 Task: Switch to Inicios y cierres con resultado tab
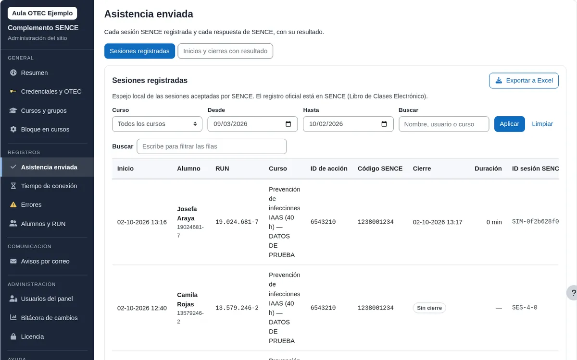[x=225, y=51]
